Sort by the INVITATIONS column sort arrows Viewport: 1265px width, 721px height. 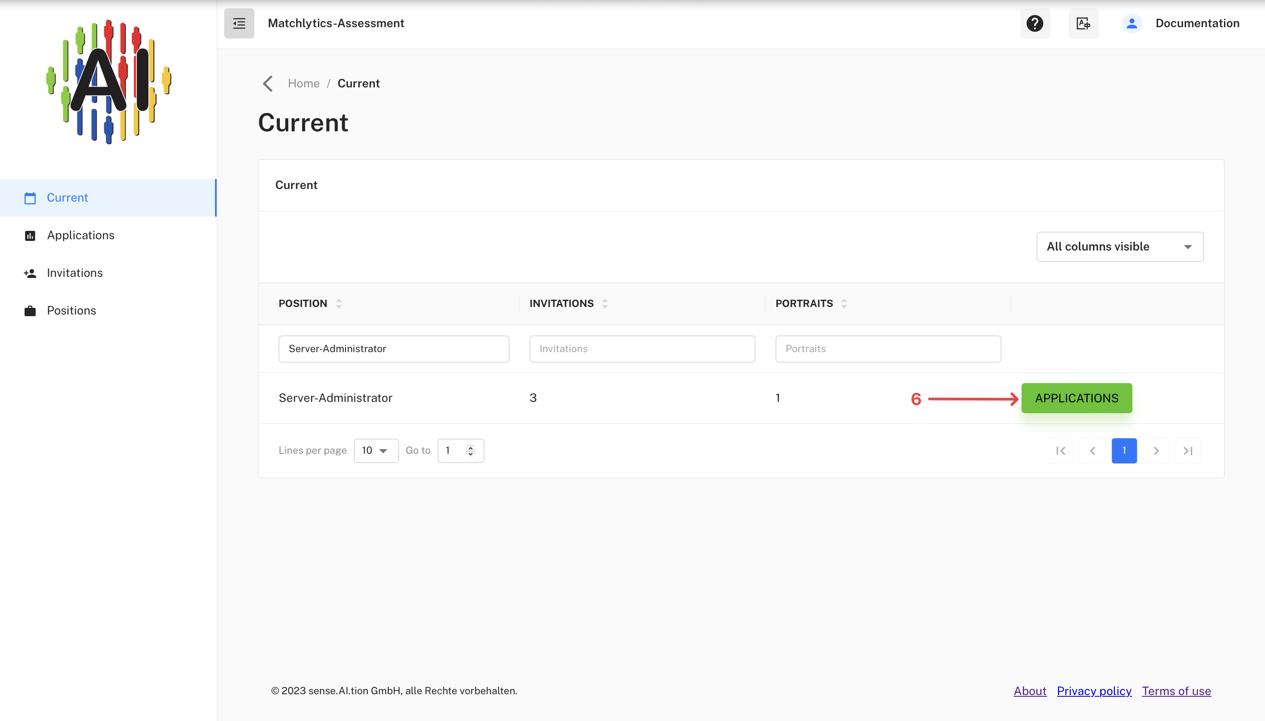(x=605, y=304)
